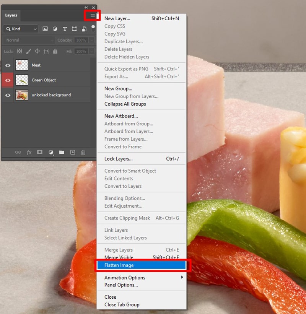Create a new layer with the plus icon

click(72, 152)
